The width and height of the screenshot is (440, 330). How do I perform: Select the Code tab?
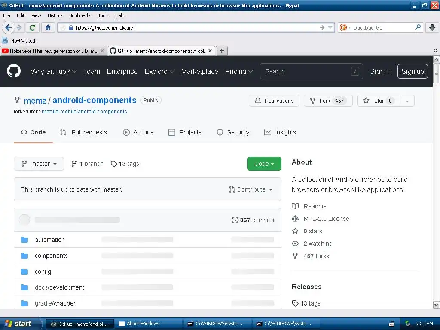pyautogui.click(x=33, y=132)
